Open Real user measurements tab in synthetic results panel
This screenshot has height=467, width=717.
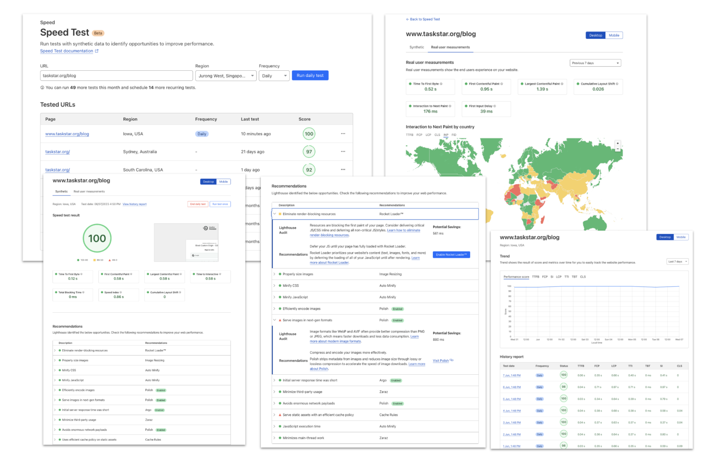coord(89,192)
